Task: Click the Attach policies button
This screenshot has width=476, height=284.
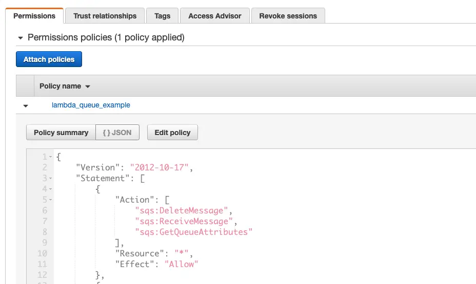Action: (49, 59)
